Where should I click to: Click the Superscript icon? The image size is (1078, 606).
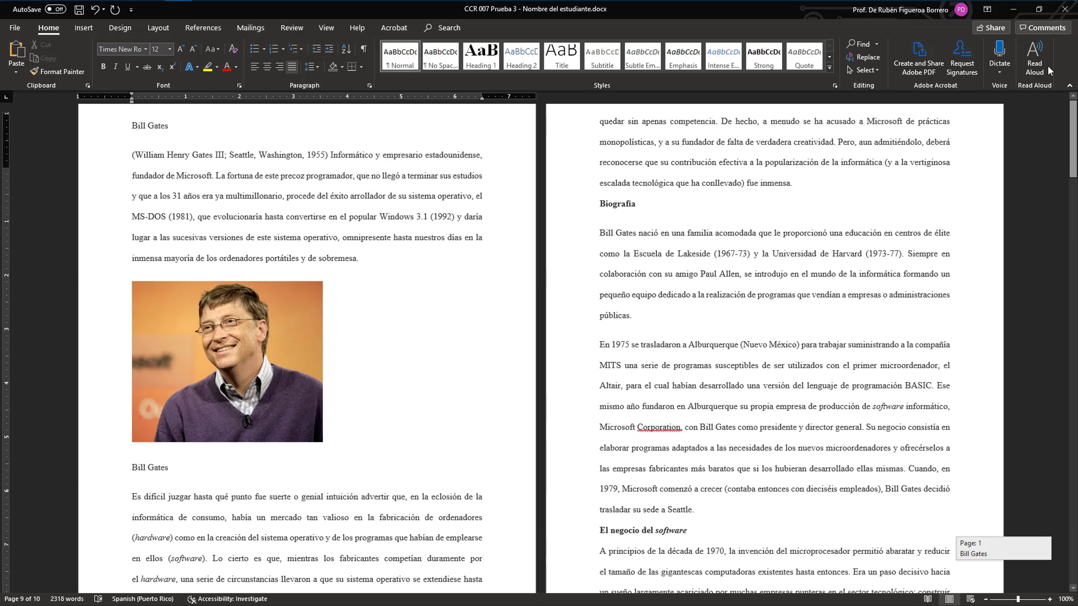172,67
